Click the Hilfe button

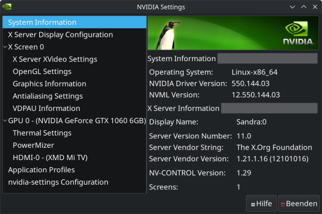click(x=261, y=203)
